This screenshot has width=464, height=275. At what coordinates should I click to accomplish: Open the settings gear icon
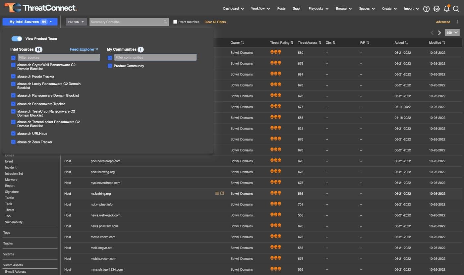point(436,9)
